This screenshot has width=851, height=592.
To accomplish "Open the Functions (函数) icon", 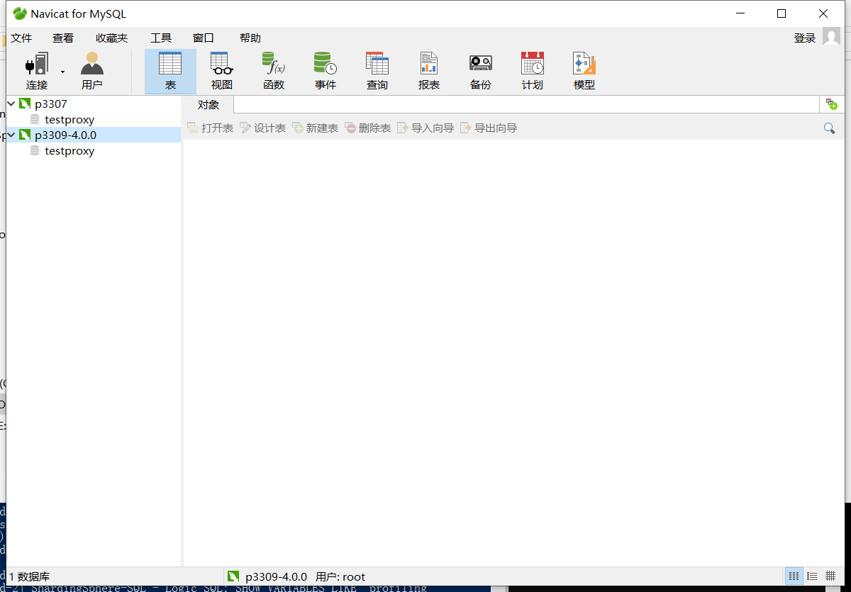I will coord(274,69).
